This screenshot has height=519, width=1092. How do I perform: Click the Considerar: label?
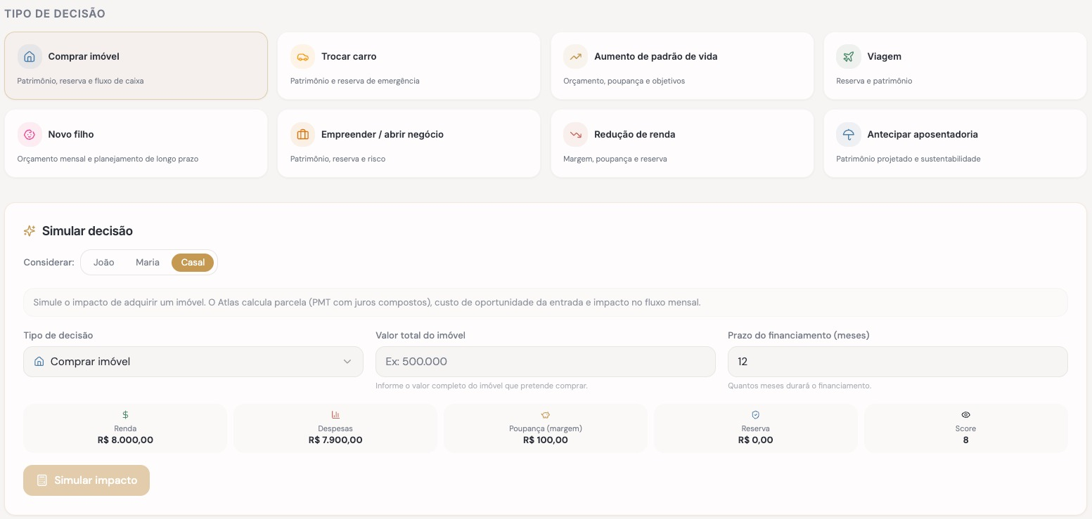[x=49, y=262]
